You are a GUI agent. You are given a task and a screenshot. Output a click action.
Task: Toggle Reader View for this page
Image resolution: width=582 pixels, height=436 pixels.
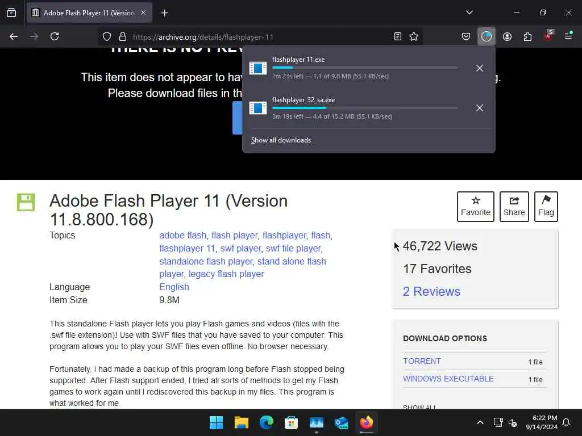click(x=397, y=36)
